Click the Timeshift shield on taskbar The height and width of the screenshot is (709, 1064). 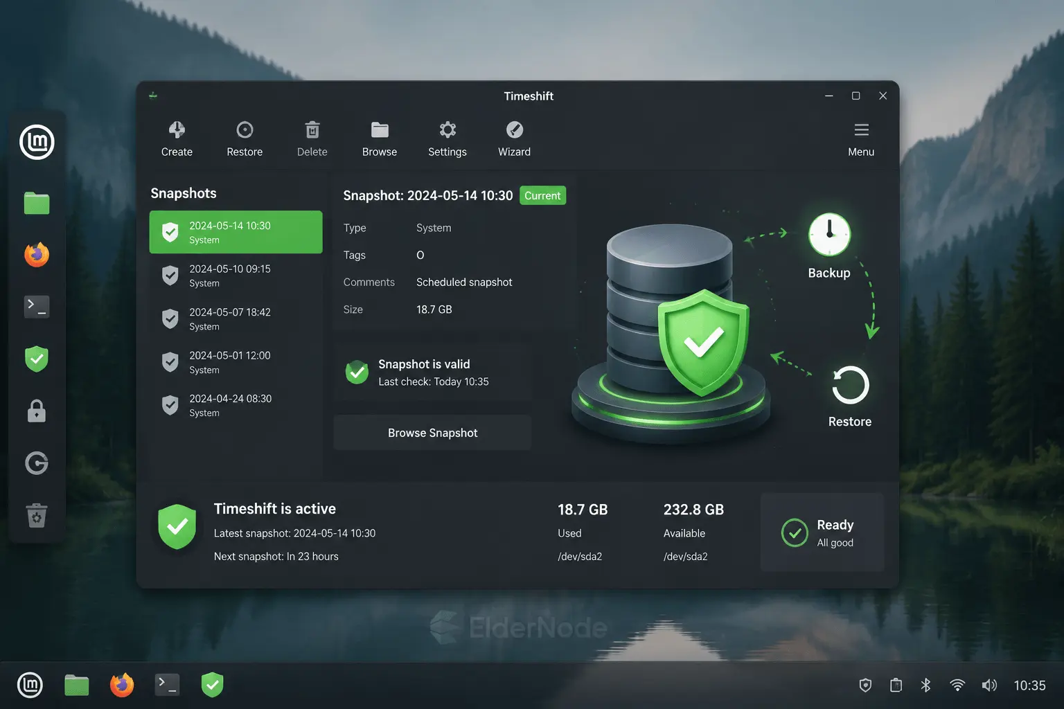(x=212, y=685)
